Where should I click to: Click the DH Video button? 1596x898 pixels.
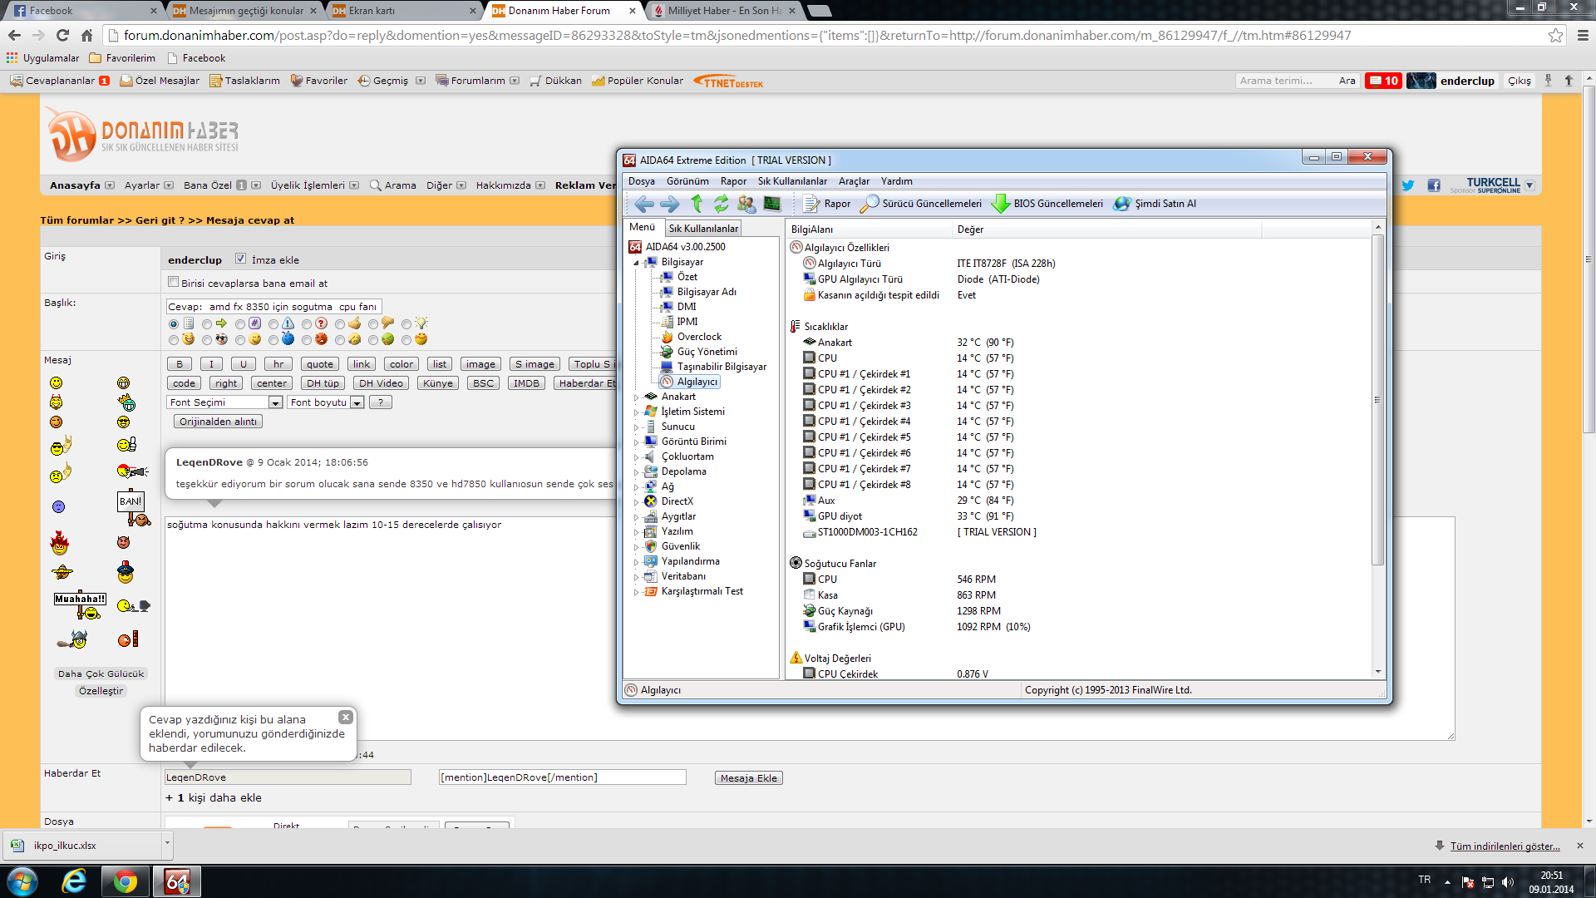coord(381,383)
